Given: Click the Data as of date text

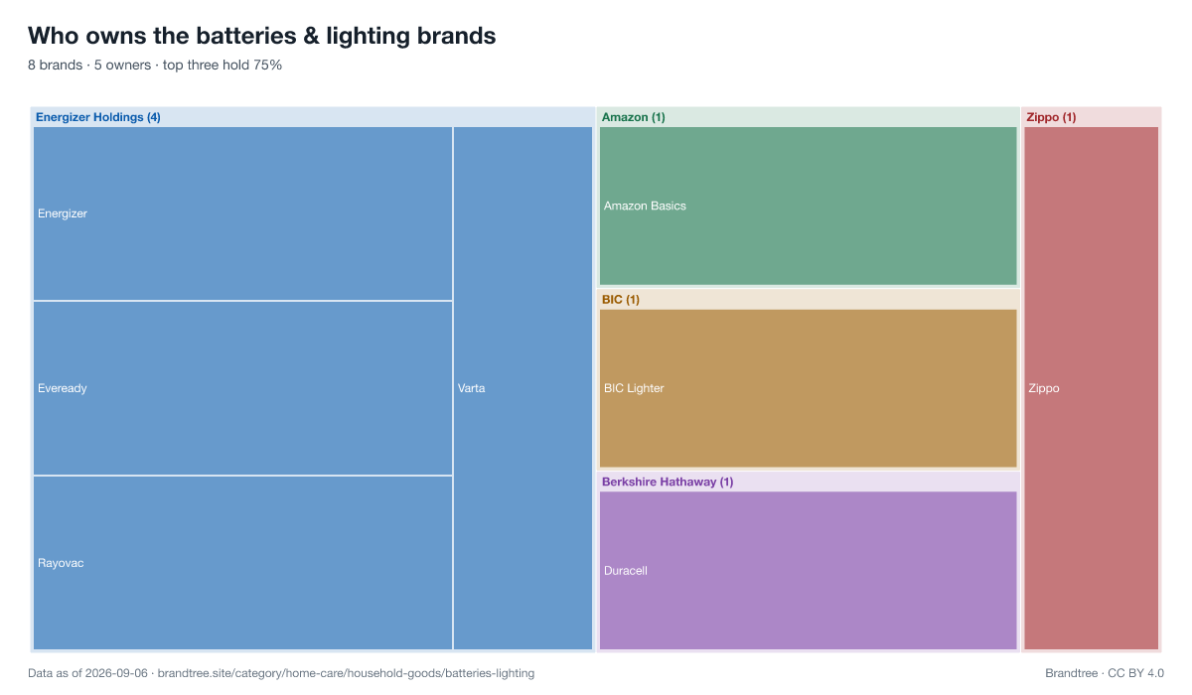Looking at the screenshot, I should [87, 673].
